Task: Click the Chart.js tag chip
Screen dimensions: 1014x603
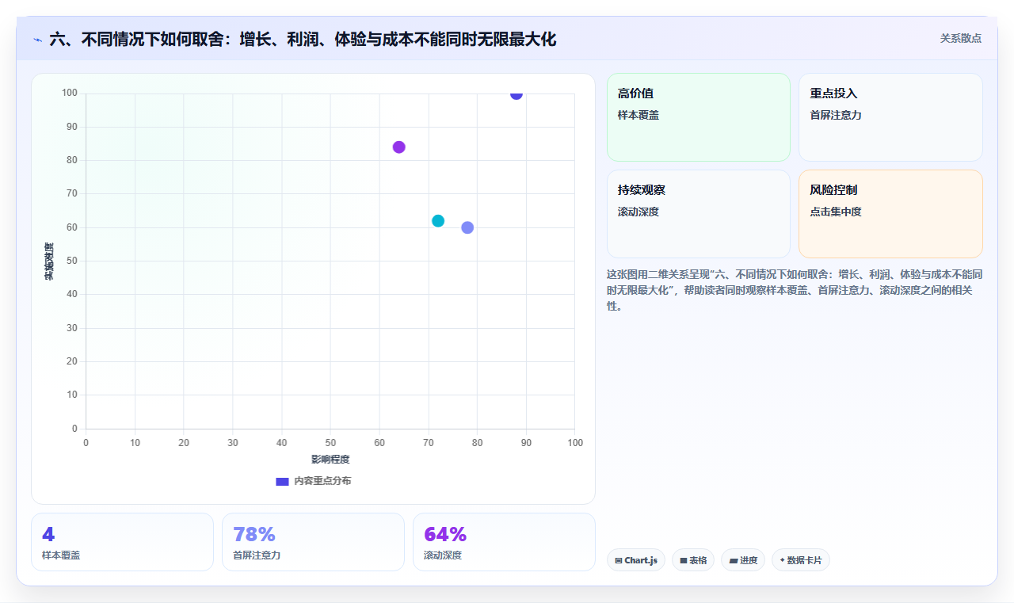Action: point(636,560)
